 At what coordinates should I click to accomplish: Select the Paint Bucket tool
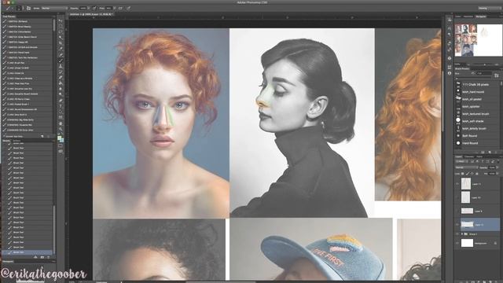(x=61, y=83)
